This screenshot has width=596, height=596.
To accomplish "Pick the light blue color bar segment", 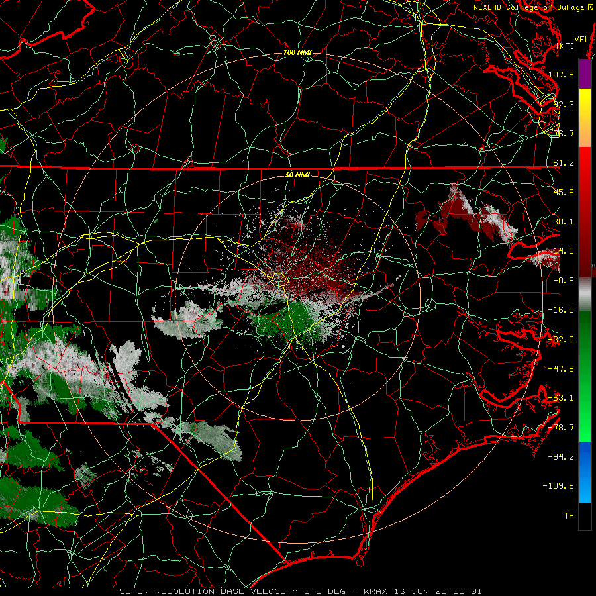I will tap(585, 487).
